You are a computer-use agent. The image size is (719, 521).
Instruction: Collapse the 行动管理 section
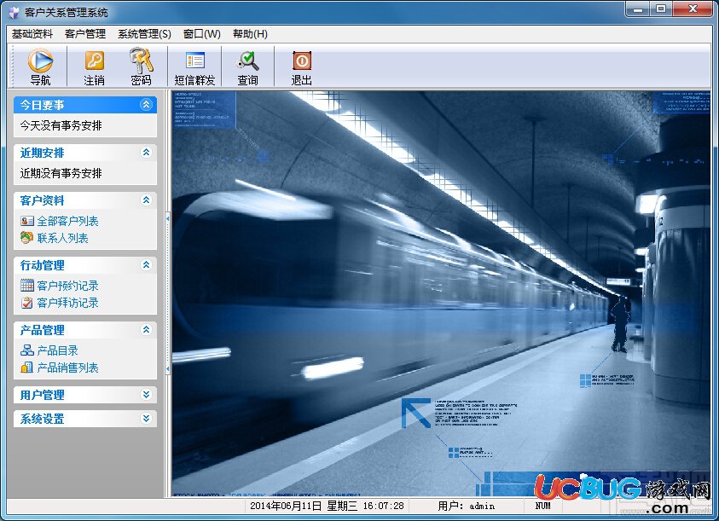point(146,264)
